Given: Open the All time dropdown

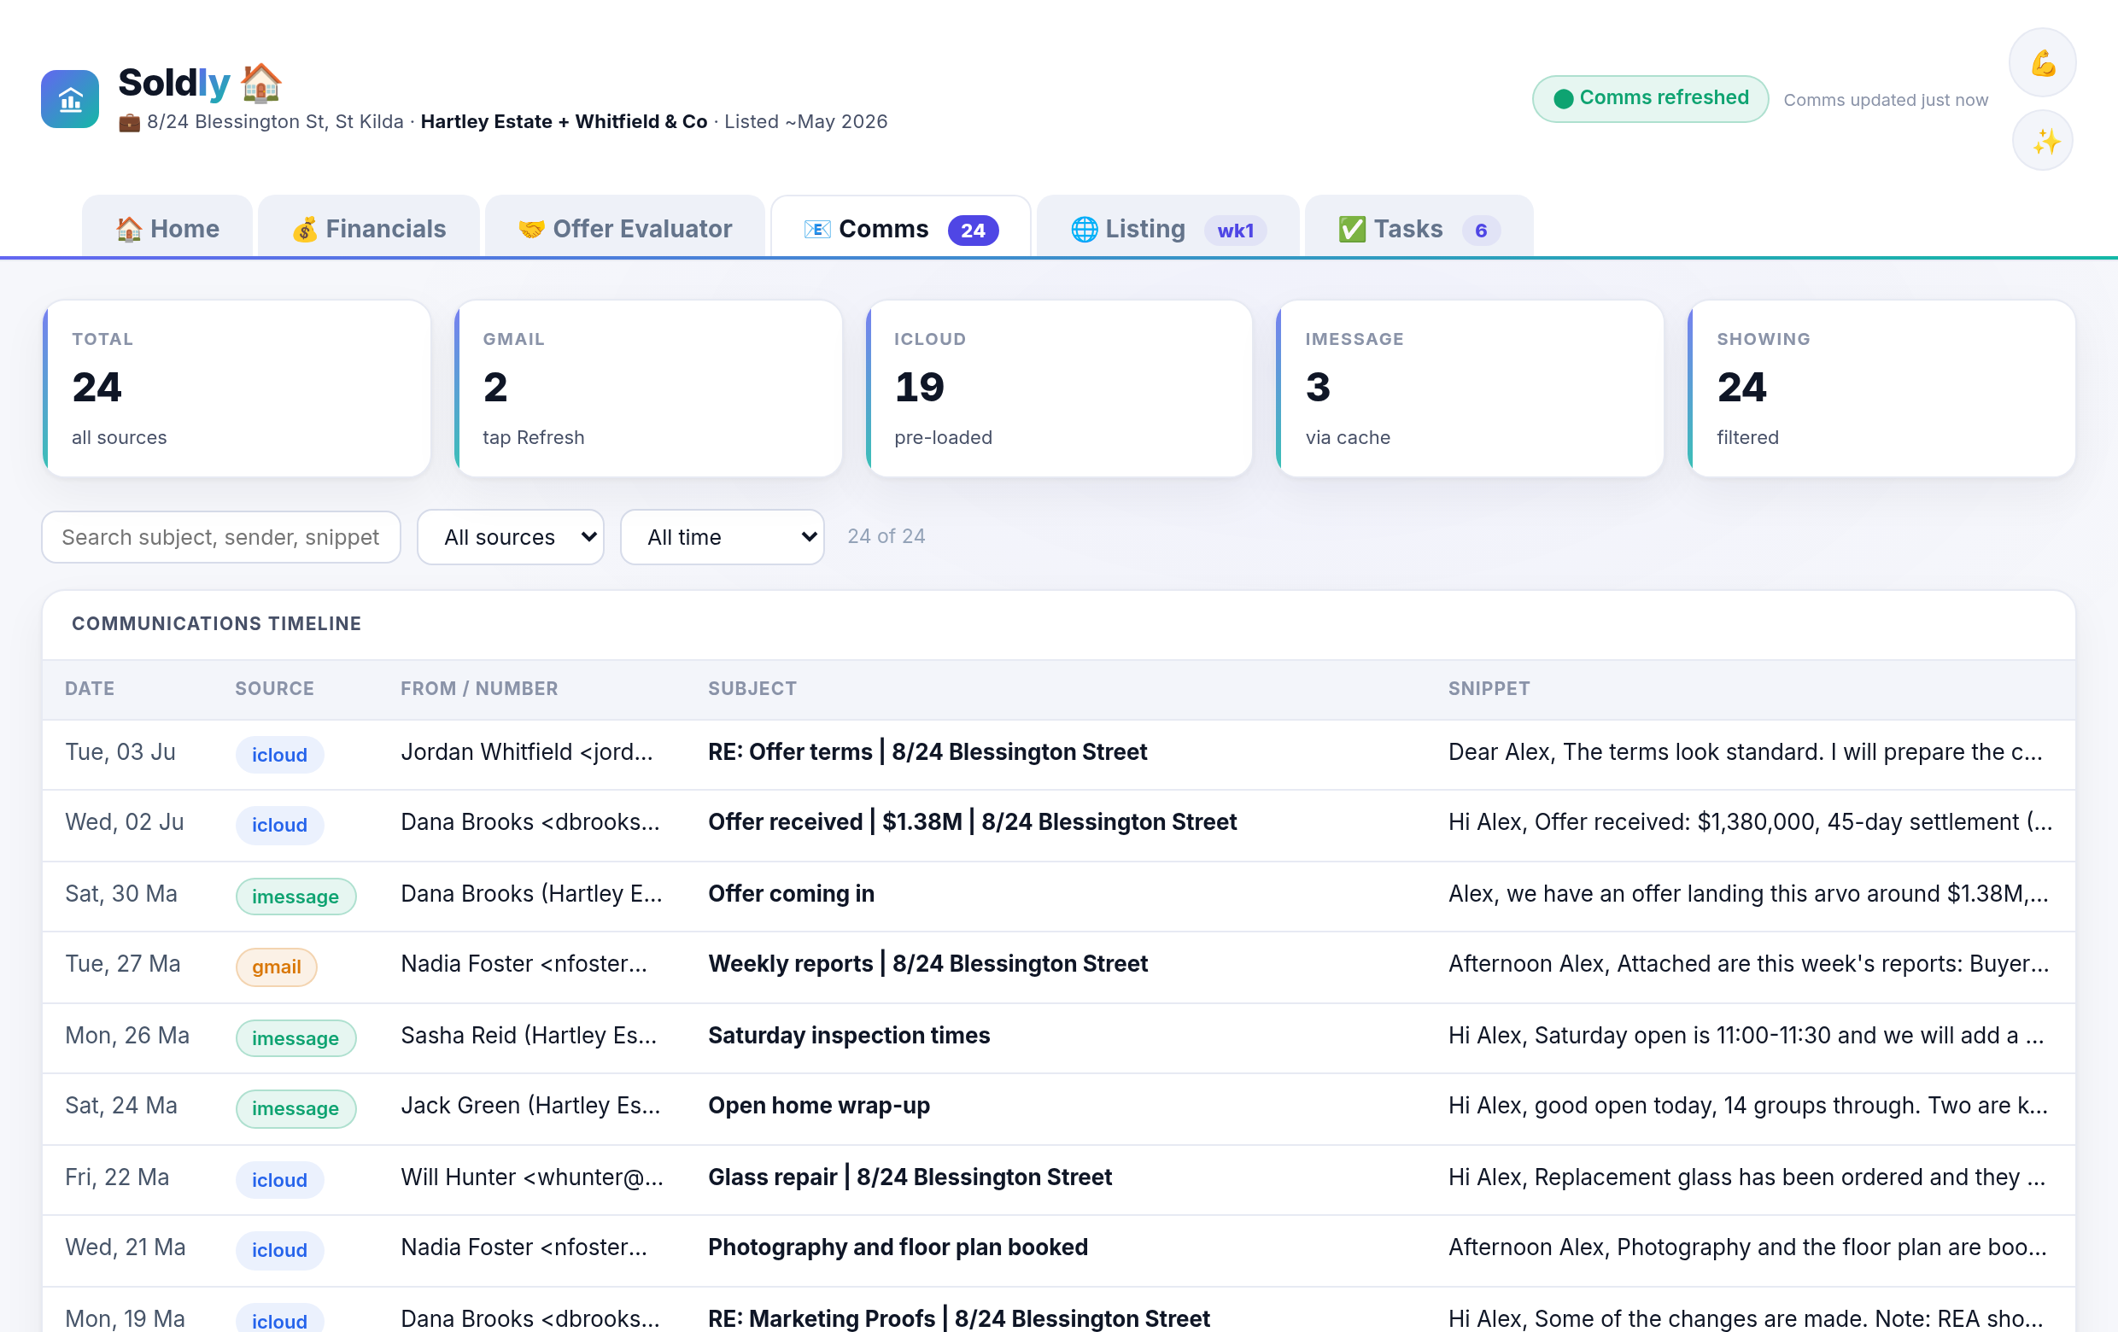Looking at the screenshot, I should (723, 537).
